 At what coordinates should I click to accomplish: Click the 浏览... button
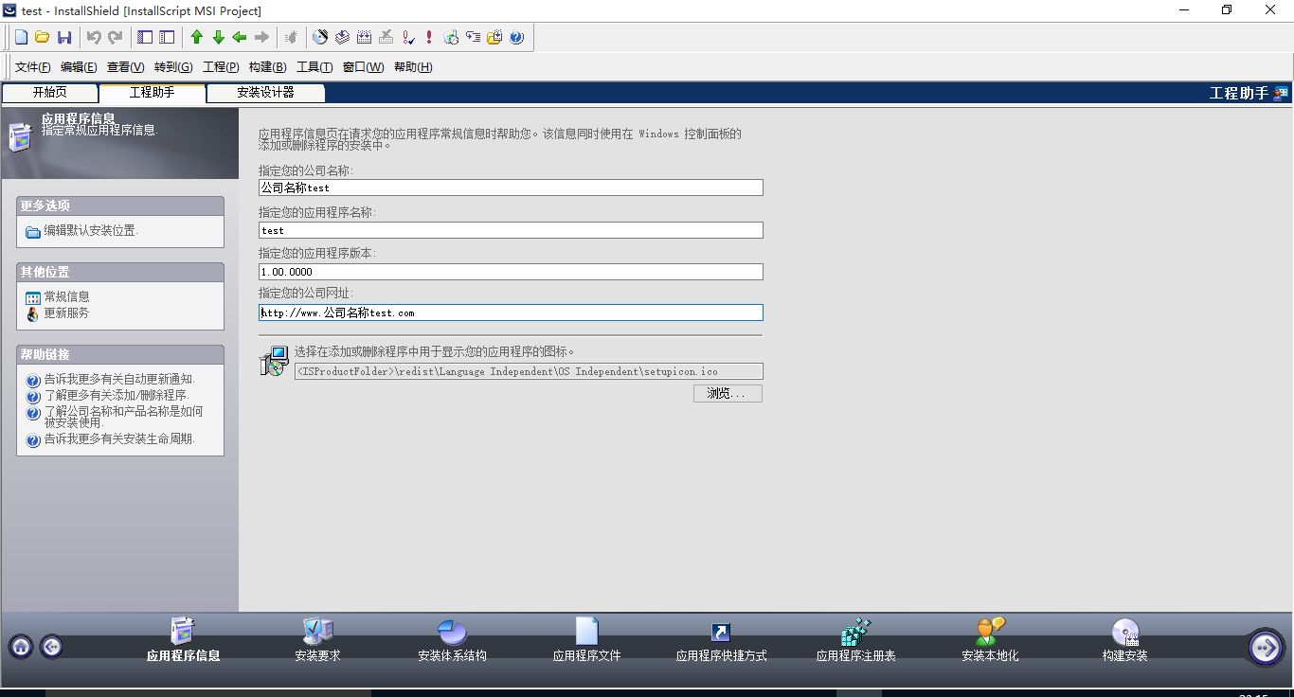[727, 393]
